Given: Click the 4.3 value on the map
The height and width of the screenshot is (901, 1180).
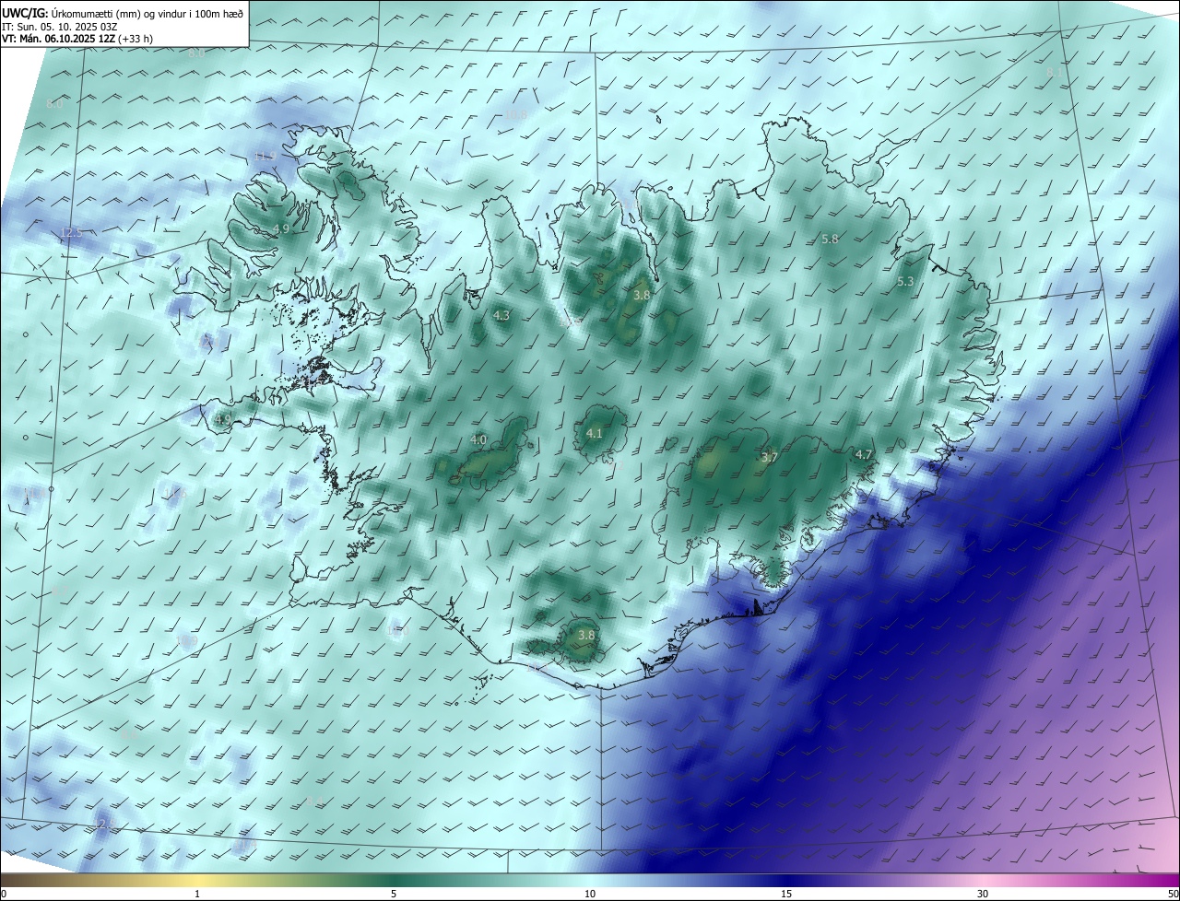Looking at the screenshot, I should point(501,315).
